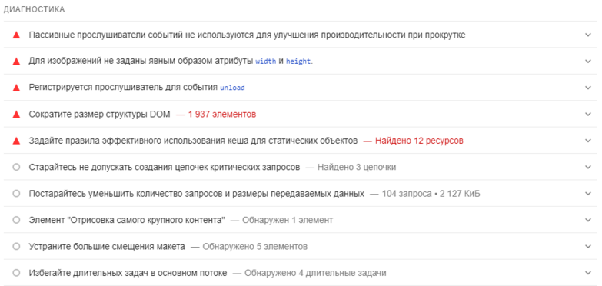The height and width of the screenshot is (286, 602).
Task: Click the '1 937 элементов' red value
Action: point(221,115)
